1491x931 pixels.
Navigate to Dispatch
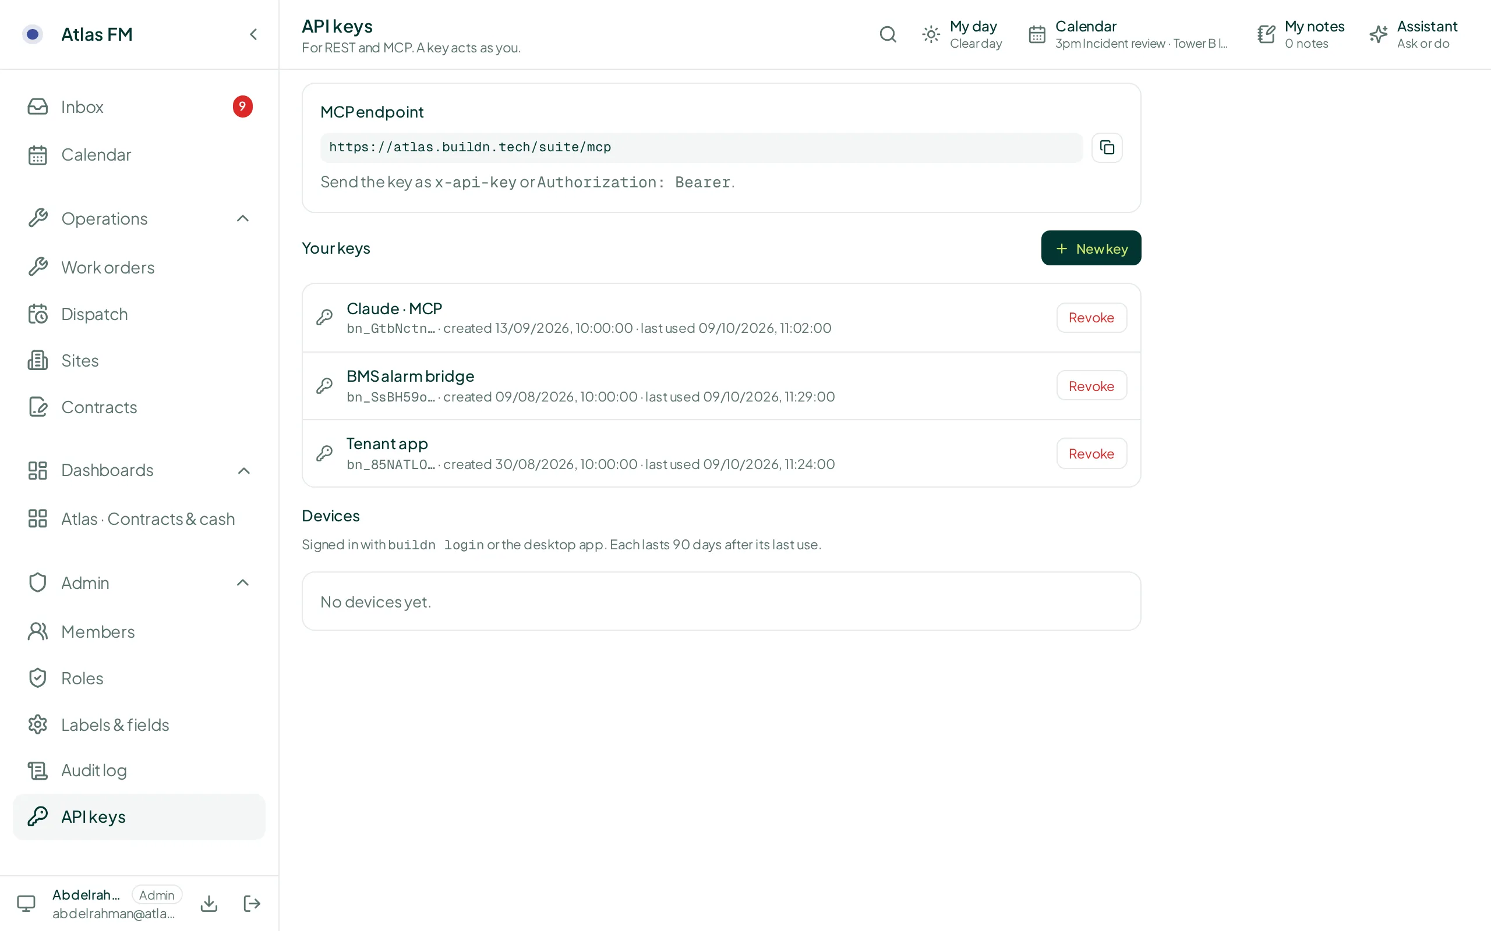[x=139, y=315]
